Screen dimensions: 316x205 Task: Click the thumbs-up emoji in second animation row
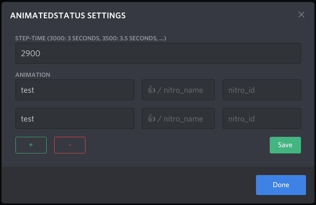click(152, 119)
